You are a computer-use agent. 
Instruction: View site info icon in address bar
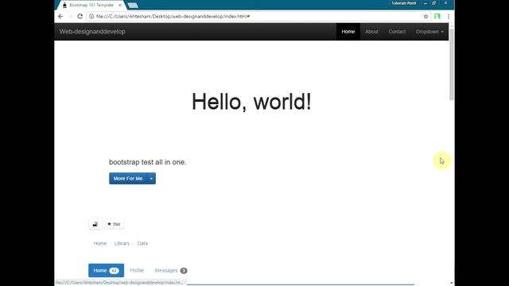(91, 16)
